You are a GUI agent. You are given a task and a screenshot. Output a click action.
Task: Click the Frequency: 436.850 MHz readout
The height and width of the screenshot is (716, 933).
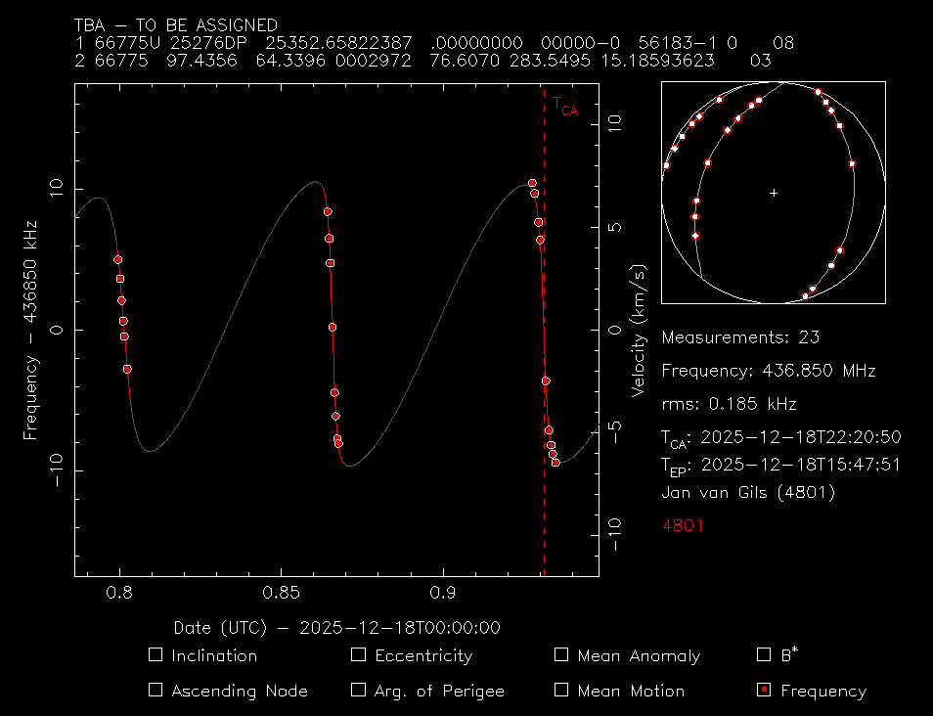(768, 371)
